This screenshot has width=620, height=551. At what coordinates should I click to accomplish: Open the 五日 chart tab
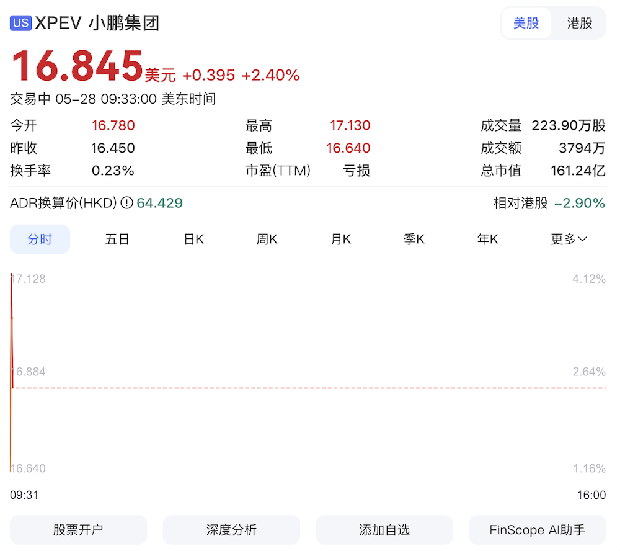[x=117, y=239]
